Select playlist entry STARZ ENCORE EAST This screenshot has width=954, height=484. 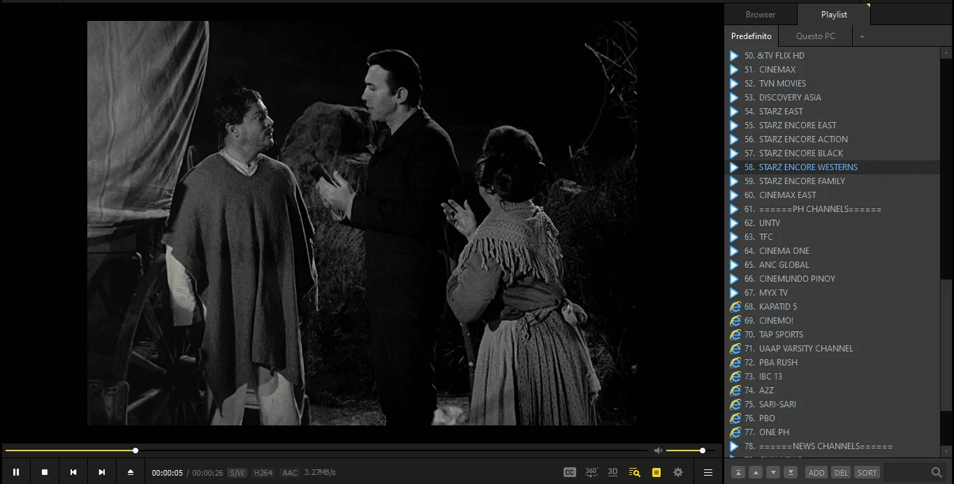click(833, 126)
